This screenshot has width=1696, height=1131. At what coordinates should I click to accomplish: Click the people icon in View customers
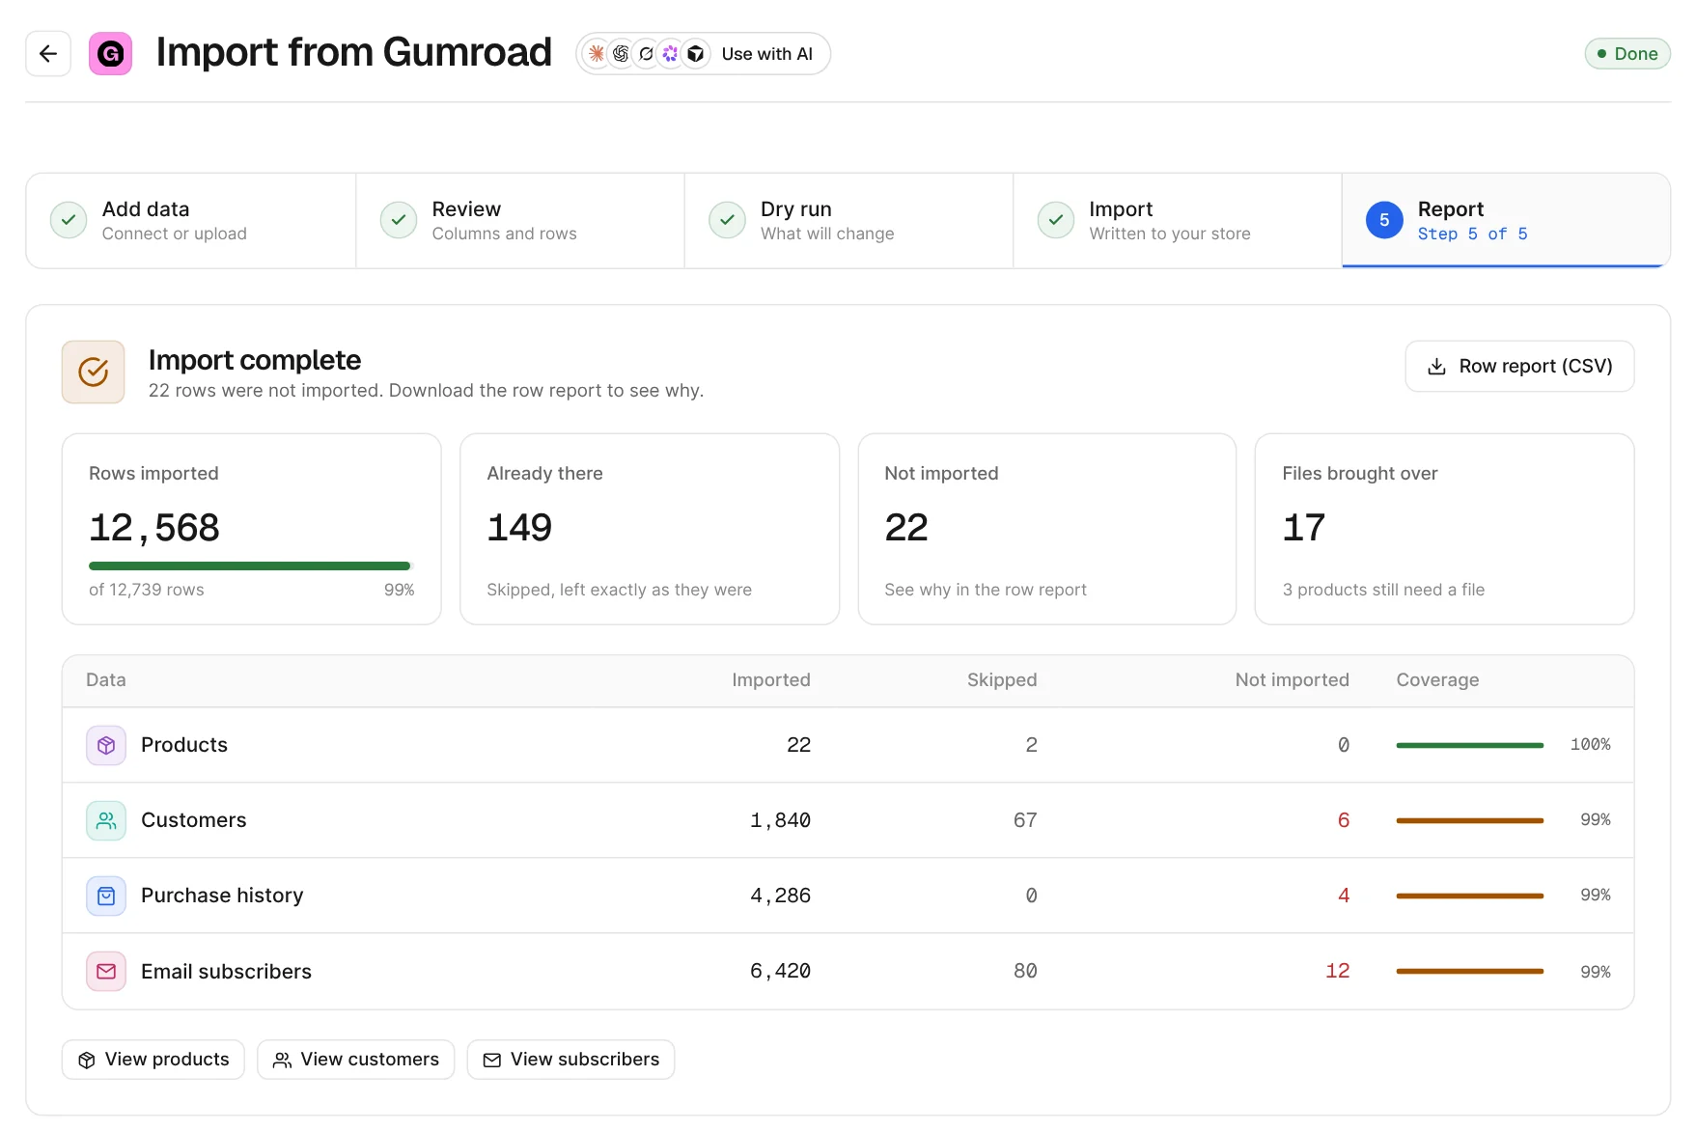coord(282,1060)
